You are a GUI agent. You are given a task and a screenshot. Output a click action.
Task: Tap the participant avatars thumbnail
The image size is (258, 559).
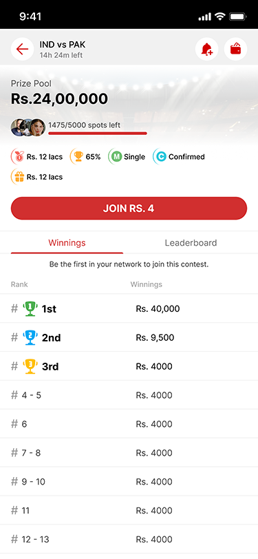(28, 127)
